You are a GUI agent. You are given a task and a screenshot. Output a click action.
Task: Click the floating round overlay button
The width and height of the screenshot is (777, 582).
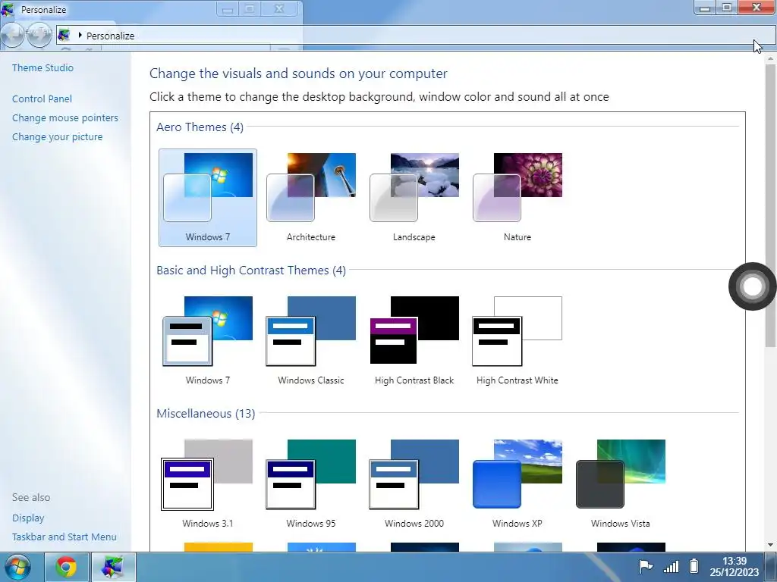click(752, 286)
